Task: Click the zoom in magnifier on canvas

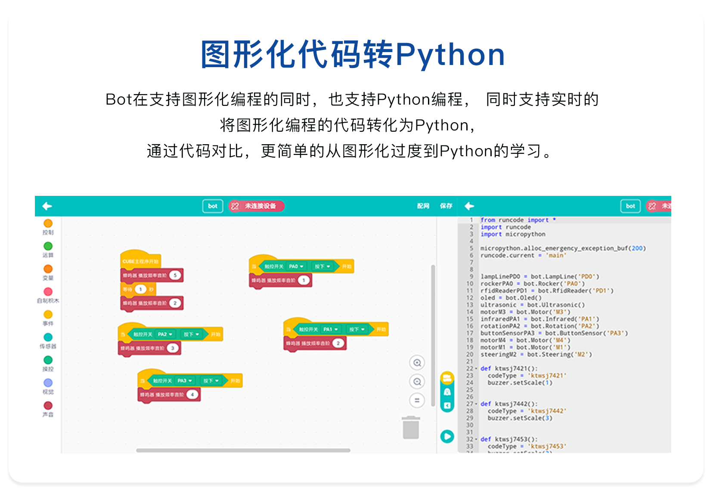Action: [417, 363]
